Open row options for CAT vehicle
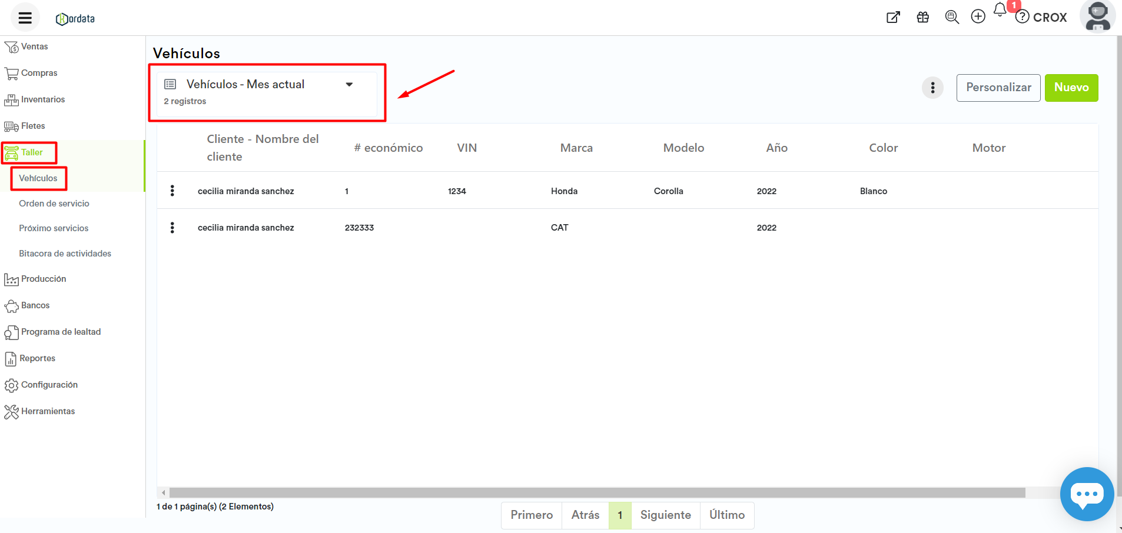The width and height of the screenshot is (1122, 533). click(x=172, y=228)
